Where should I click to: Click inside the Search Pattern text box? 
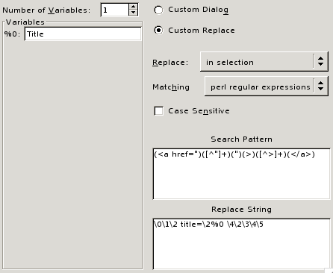tap(242, 174)
